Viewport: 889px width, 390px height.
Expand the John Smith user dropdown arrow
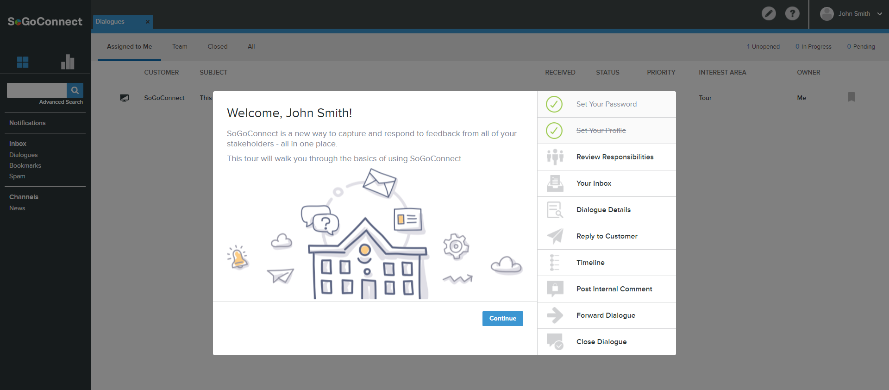tap(879, 14)
